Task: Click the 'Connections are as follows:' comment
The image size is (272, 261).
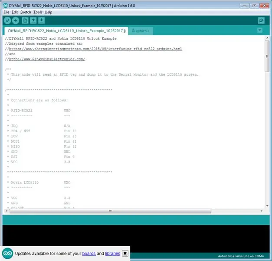Action: 39,100
